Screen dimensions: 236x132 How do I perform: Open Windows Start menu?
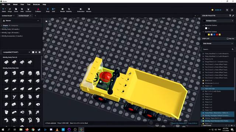[3, 129]
